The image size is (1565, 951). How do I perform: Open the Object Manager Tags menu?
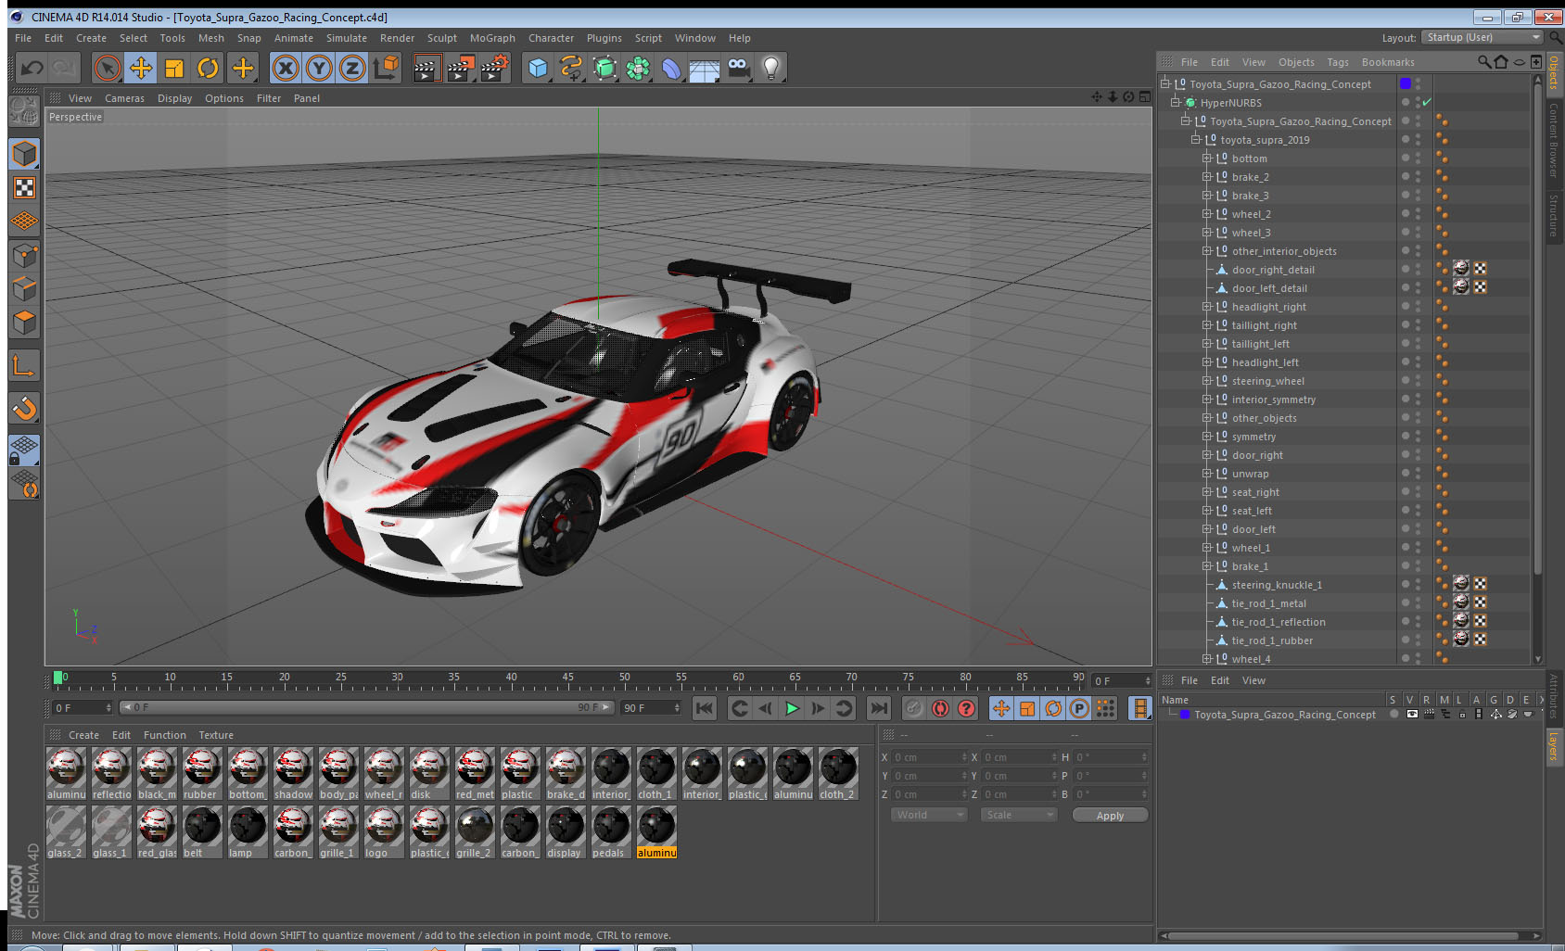click(1338, 62)
